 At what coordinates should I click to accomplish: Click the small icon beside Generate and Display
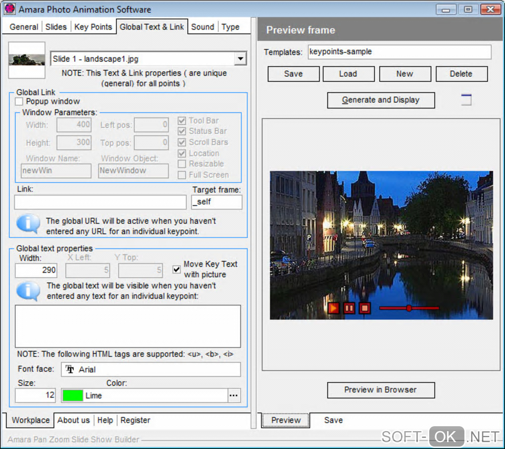(466, 100)
